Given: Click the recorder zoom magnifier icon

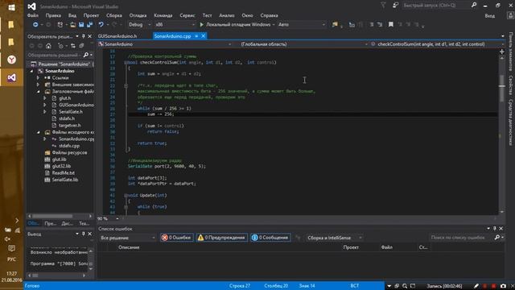Looking at the screenshot, I should [405, 286].
